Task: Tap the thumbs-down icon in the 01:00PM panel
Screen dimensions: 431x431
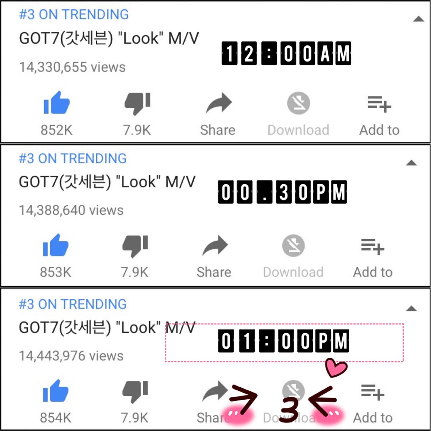Action: click(x=135, y=392)
